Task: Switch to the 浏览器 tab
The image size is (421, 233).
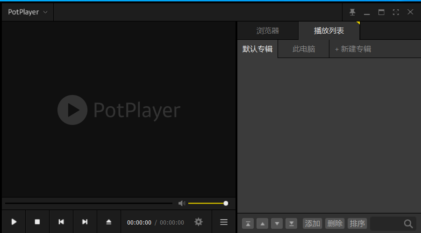Action: (268, 30)
